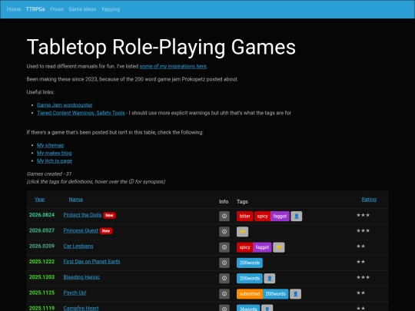This screenshot has height=311, width=415.
Task: Open Campfire Heart game page
Action: (x=81, y=308)
